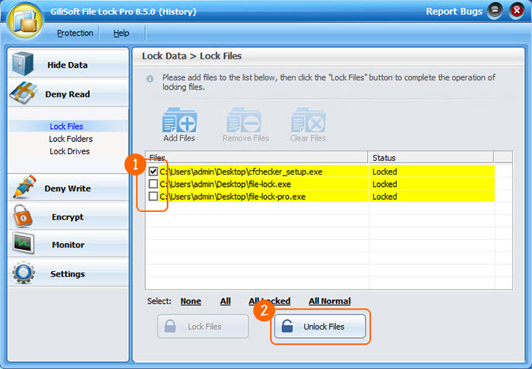Close the GiliSoft window
This screenshot has width=532, height=369.
[x=516, y=11]
